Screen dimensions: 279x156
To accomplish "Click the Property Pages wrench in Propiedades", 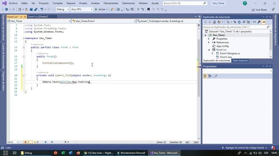I will 216,76.
